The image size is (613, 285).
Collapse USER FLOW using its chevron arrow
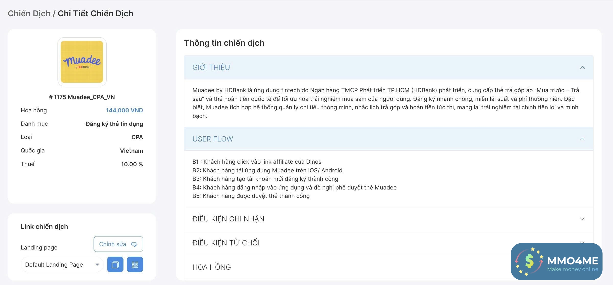[582, 139]
